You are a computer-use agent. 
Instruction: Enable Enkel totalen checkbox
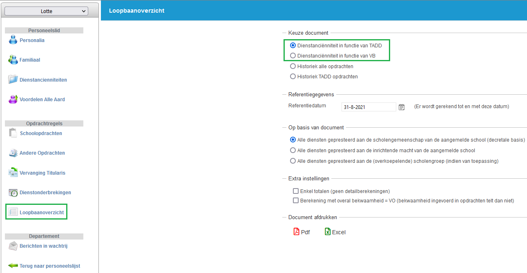click(x=296, y=191)
